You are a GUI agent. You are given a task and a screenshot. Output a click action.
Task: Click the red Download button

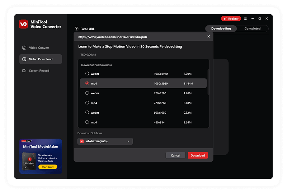(198, 155)
